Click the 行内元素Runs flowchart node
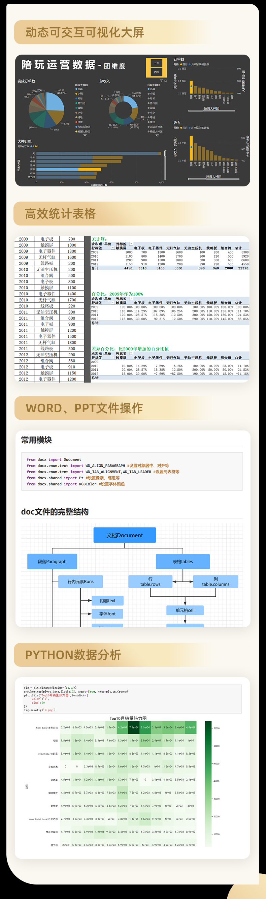Image resolution: width=266 pixels, height=899 pixels. click(80, 581)
